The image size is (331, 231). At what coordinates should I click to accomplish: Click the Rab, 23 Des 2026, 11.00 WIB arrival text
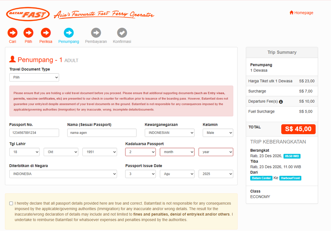pyautogui.click(x=276, y=167)
